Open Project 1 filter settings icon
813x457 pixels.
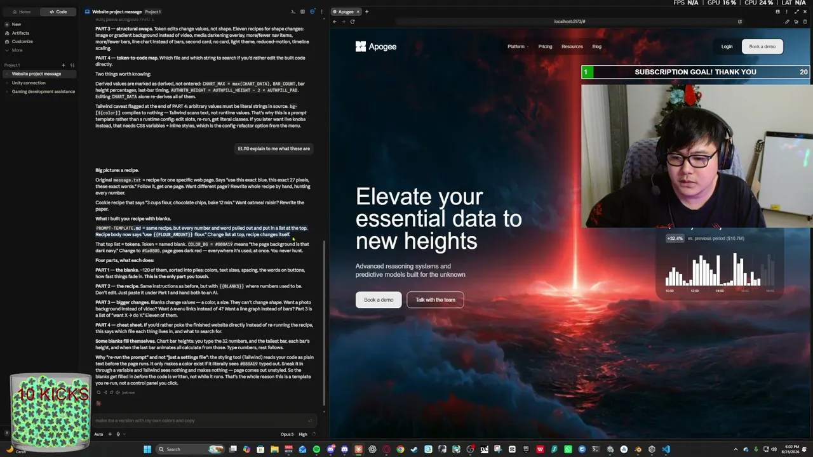coord(72,65)
